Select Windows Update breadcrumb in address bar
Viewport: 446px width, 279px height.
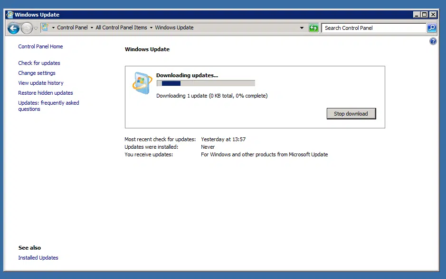174,27
